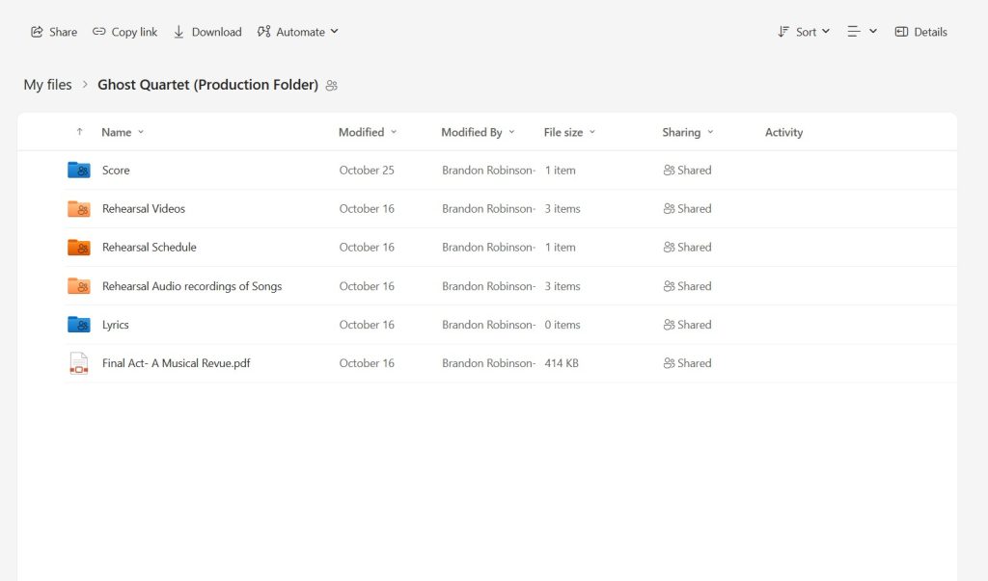Click Shared status for the Lyrics folder
The image size is (988, 581).
[687, 325]
